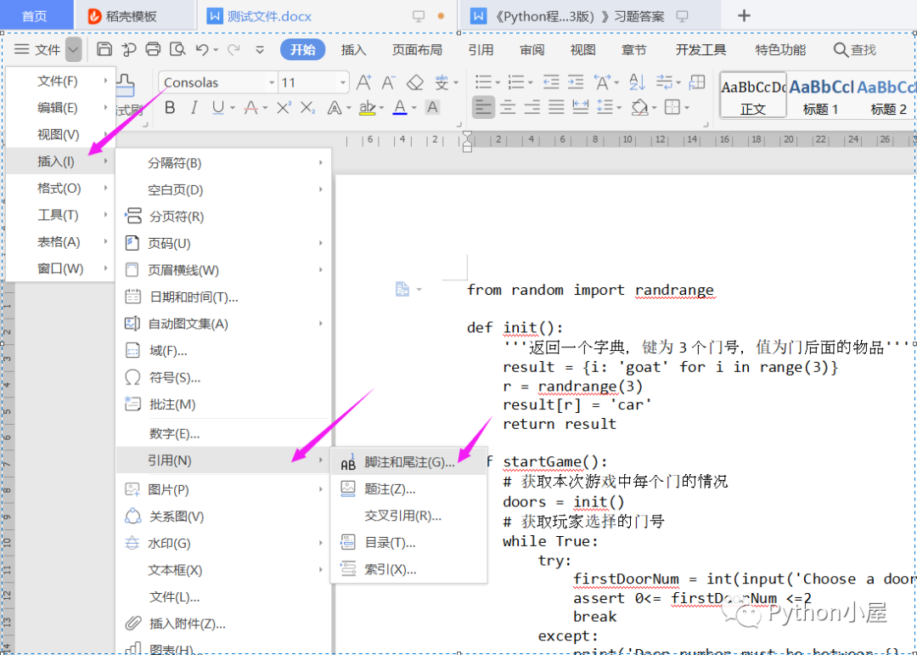Align text right
This screenshot has width=917, height=655.
point(532,108)
